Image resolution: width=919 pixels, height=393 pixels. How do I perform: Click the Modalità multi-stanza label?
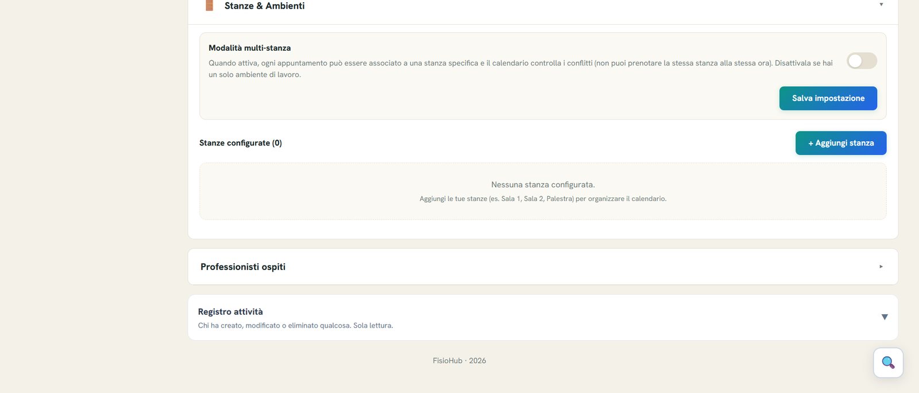tap(250, 48)
